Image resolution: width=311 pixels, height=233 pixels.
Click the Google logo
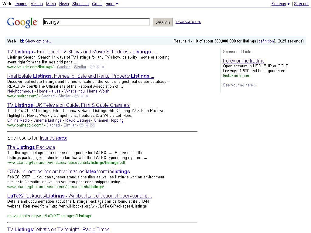[x=22, y=22]
